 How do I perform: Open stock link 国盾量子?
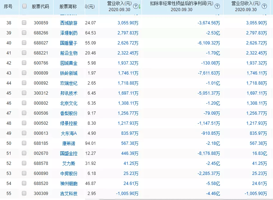click(x=69, y=43)
